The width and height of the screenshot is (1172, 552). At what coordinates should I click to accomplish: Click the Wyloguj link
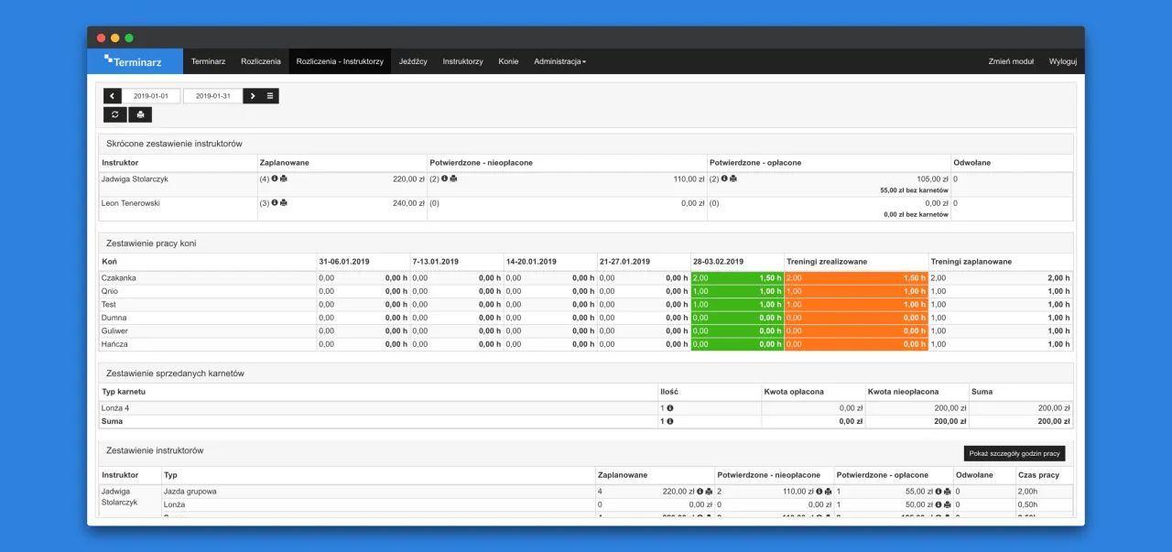[1062, 61]
